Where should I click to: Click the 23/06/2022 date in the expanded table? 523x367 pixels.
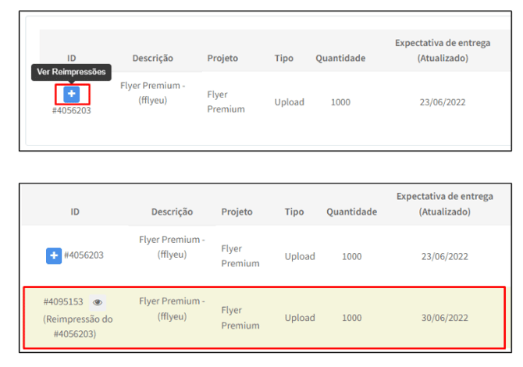click(x=443, y=256)
